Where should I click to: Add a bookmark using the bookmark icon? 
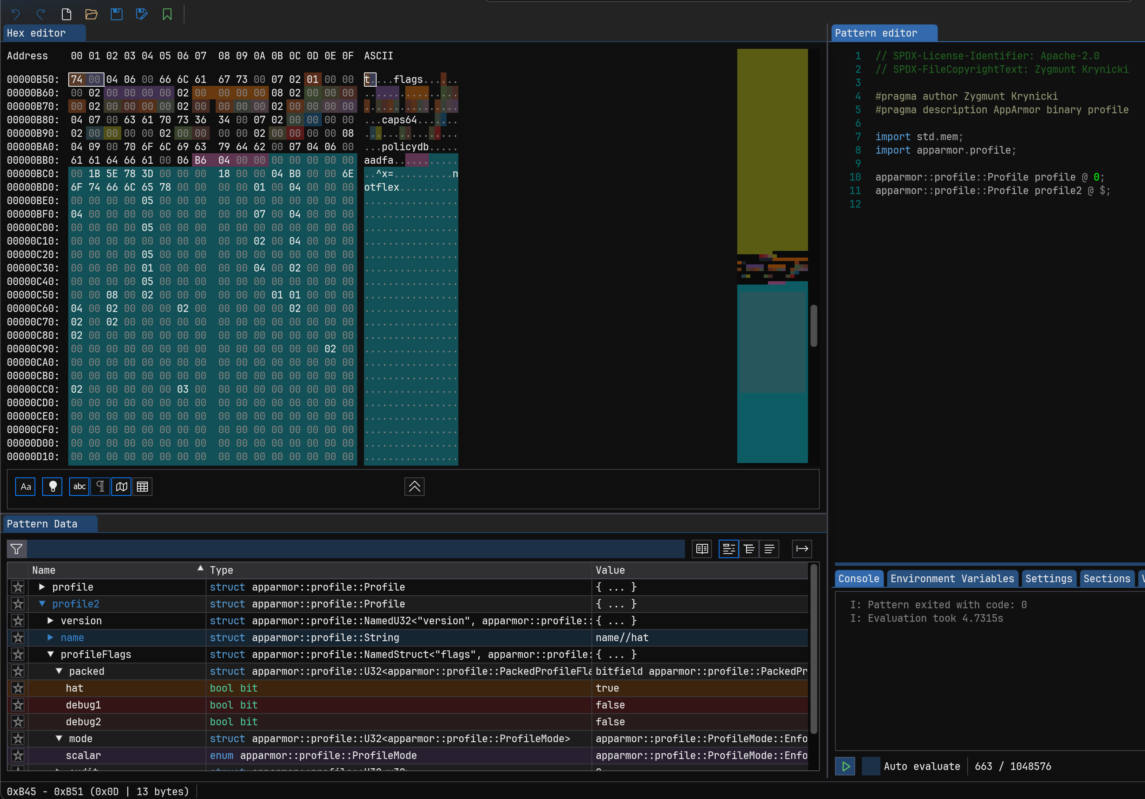tap(167, 14)
